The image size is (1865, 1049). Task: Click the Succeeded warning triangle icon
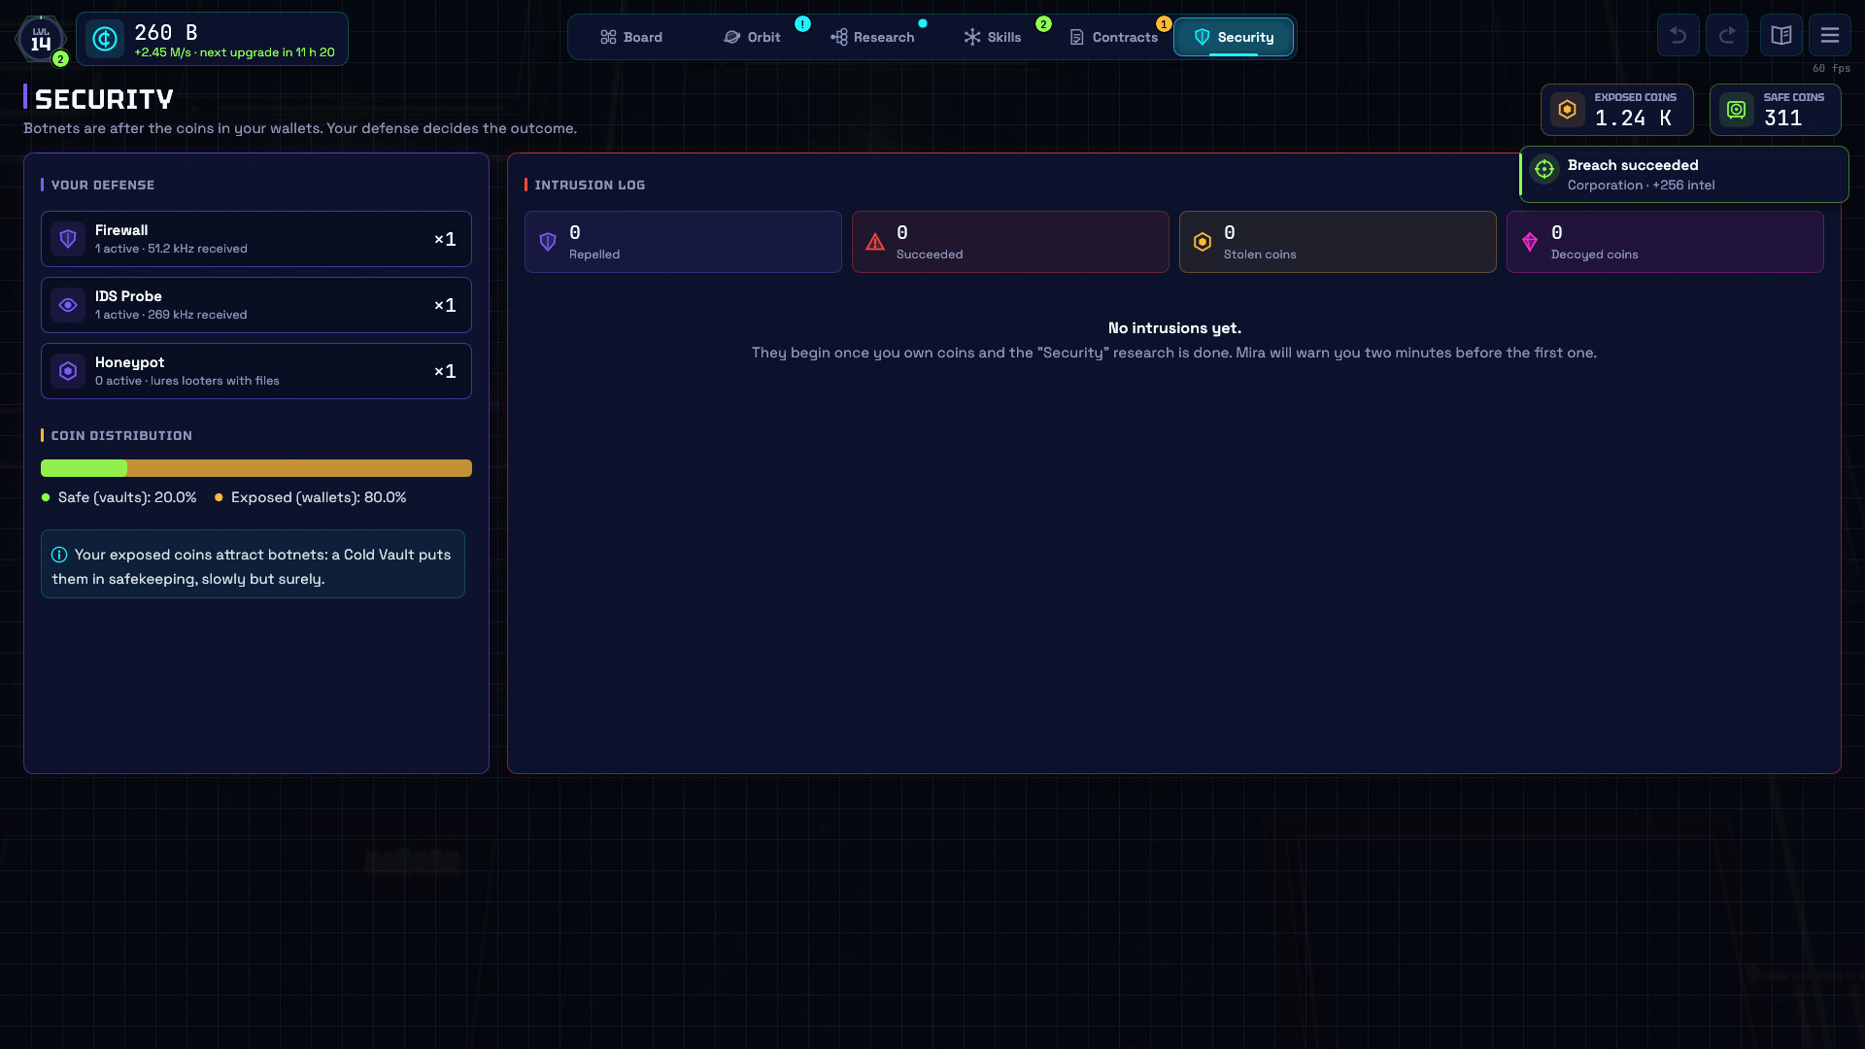tap(875, 242)
